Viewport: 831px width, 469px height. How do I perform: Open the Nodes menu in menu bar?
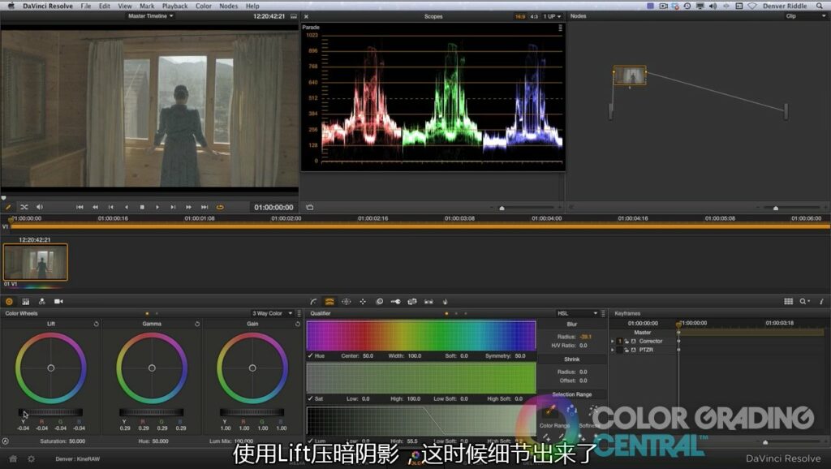click(228, 6)
